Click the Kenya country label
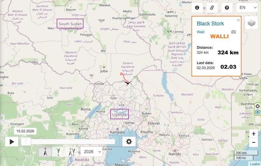 pos(184,136)
